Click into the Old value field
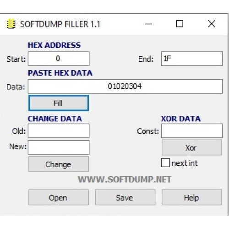The height and width of the screenshot is (229, 229). [x=59, y=131]
